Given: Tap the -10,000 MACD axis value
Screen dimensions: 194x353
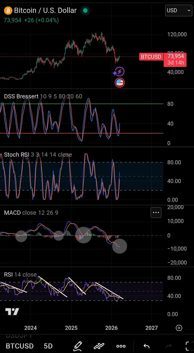Looking at the screenshot, I should click(177, 249).
